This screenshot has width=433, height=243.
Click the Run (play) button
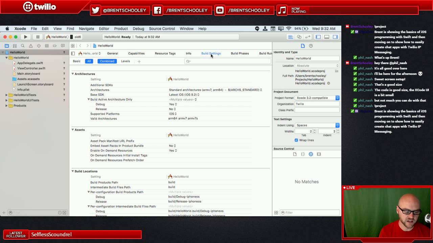pyautogui.click(x=26, y=37)
